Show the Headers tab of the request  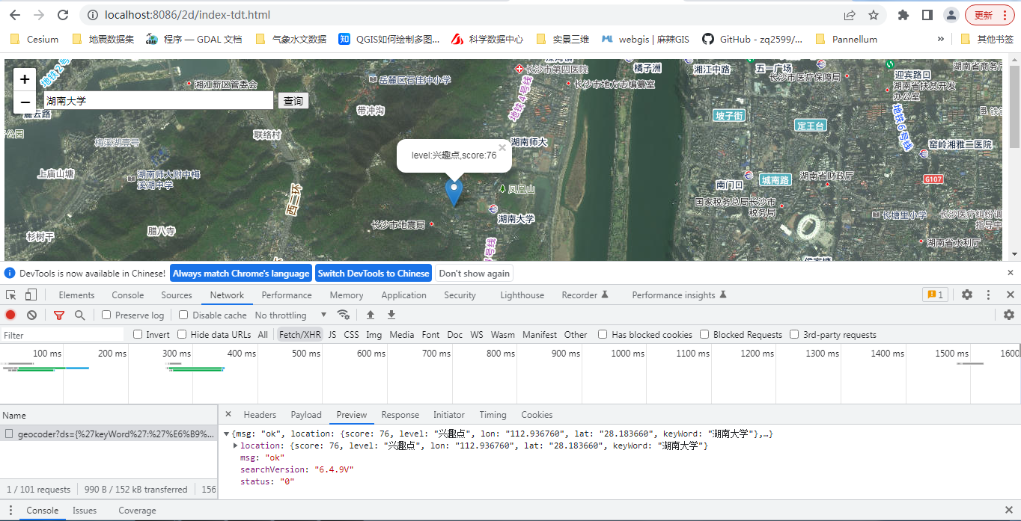pos(260,414)
